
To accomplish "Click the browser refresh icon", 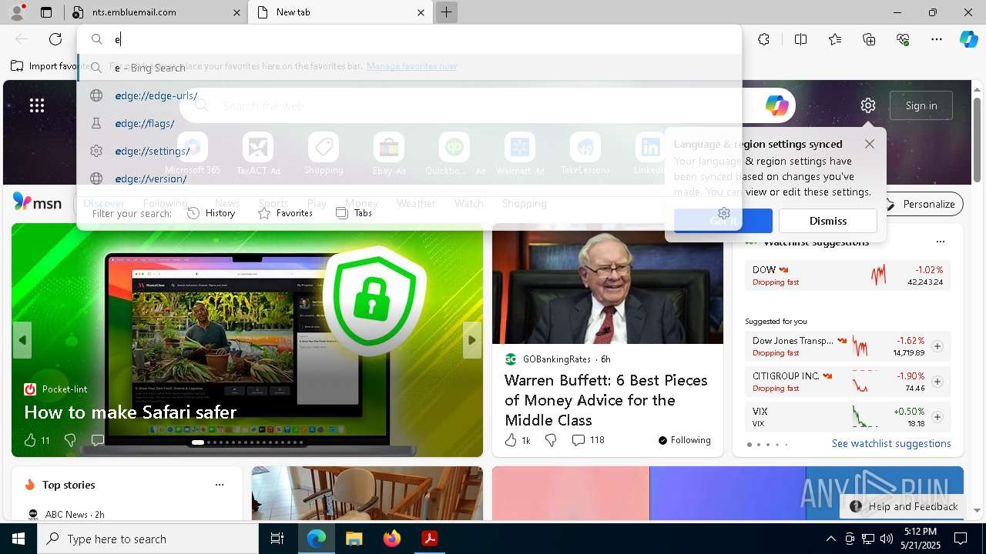I will click(55, 39).
